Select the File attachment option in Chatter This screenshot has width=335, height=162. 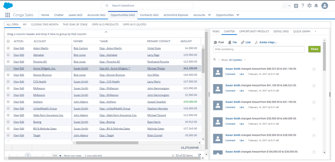point(233,42)
